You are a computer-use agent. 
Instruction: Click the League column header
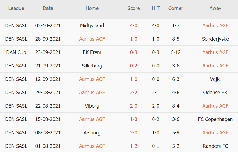click(16, 8)
